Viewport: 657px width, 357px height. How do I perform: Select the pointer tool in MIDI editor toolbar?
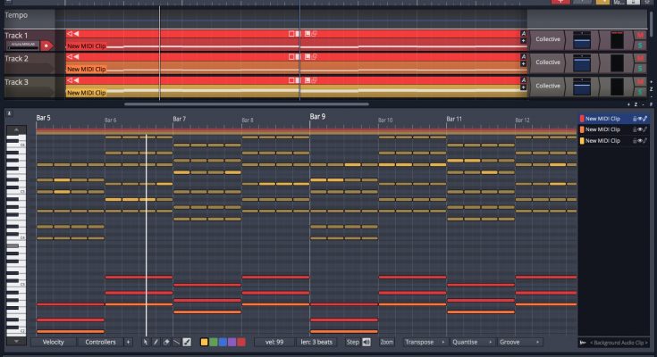[x=147, y=342]
